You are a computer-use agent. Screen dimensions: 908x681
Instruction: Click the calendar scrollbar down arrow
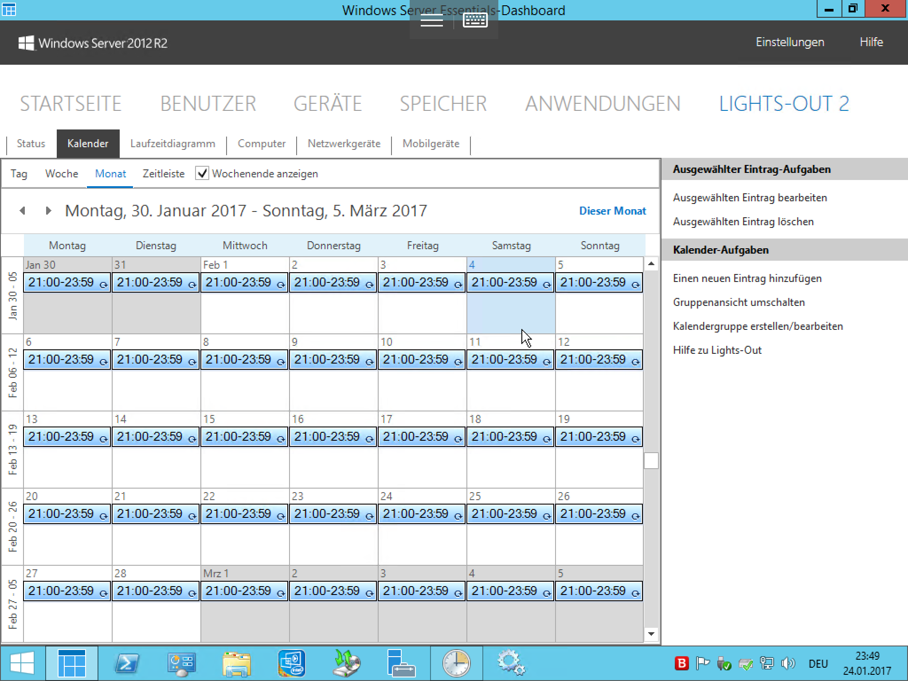[x=651, y=634]
